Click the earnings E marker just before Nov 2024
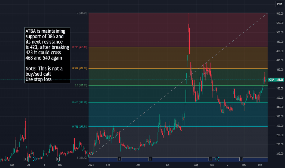 (241, 159)
